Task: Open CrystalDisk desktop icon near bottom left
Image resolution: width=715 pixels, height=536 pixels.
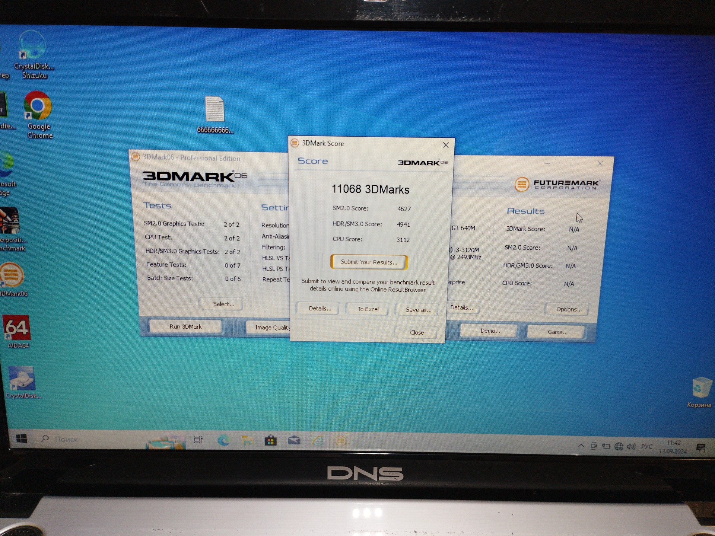Action: pos(22,383)
